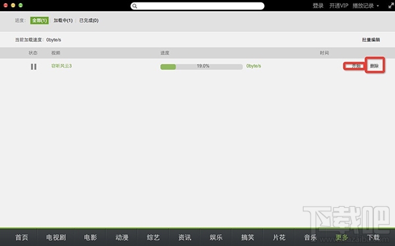The width and height of the screenshot is (395, 246).
Task: Expand the 播放记录 dropdown
Action: [365, 5]
